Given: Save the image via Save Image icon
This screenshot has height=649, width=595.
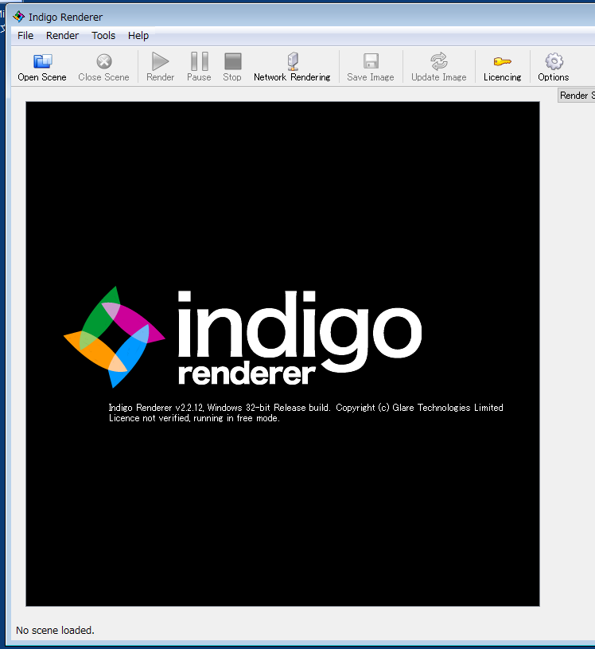Looking at the screenshot, I should (x=371, y=61).
